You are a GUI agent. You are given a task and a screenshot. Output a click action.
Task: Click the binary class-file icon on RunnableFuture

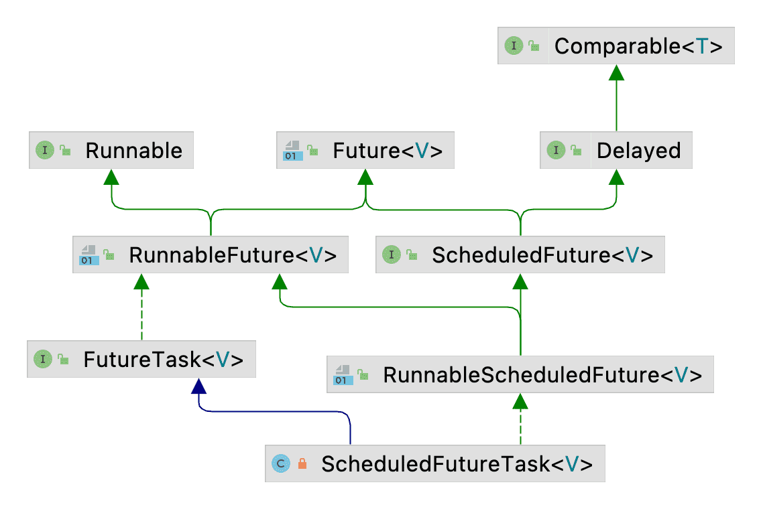click(89, 256)
